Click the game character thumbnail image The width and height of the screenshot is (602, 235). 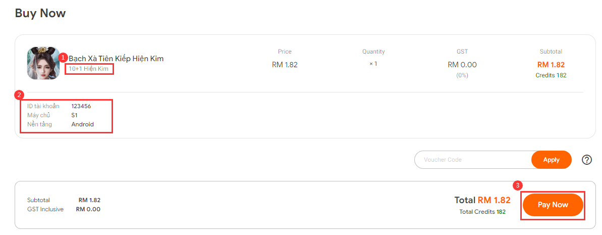(x=43, y=64)
